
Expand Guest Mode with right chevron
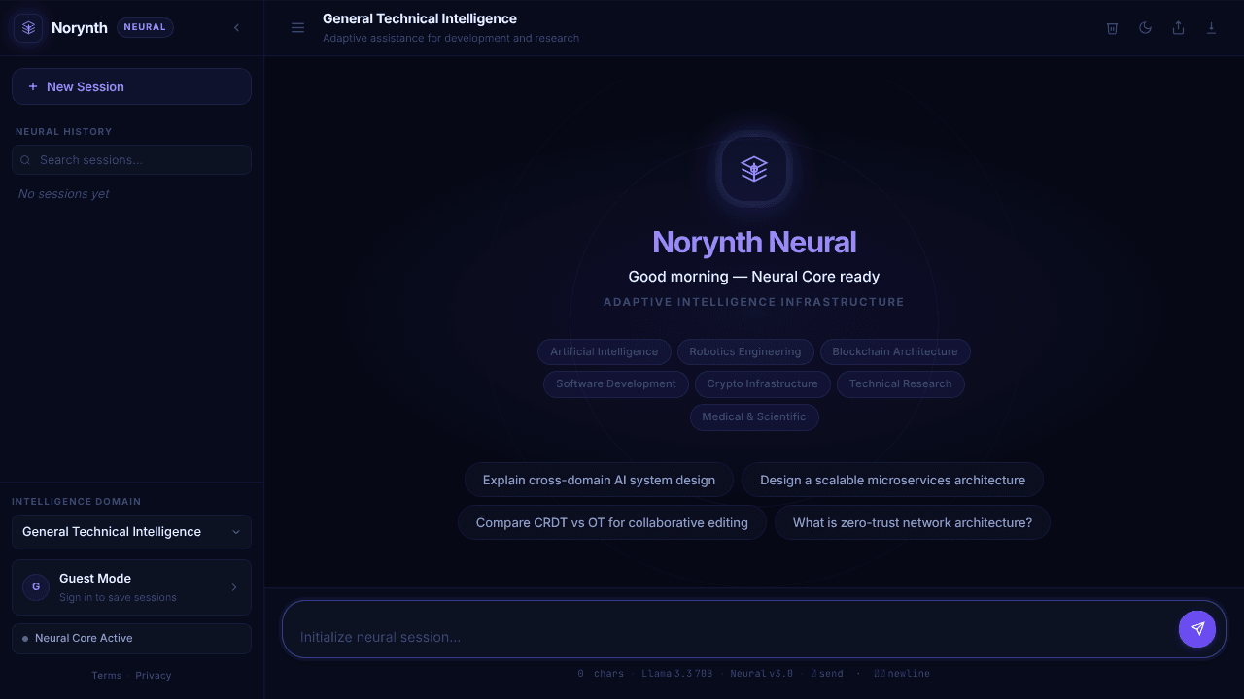234,587
